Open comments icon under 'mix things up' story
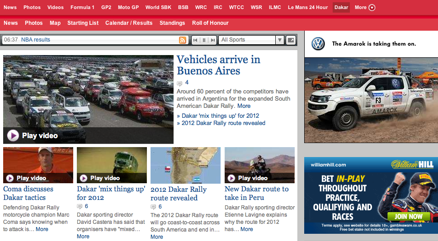 80,206
